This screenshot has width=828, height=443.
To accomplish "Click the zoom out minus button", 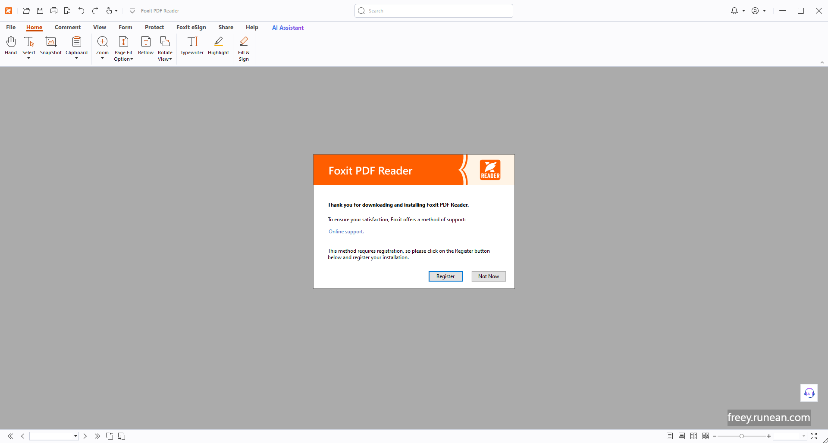I will pyautogui.click(x=715, y=436).
